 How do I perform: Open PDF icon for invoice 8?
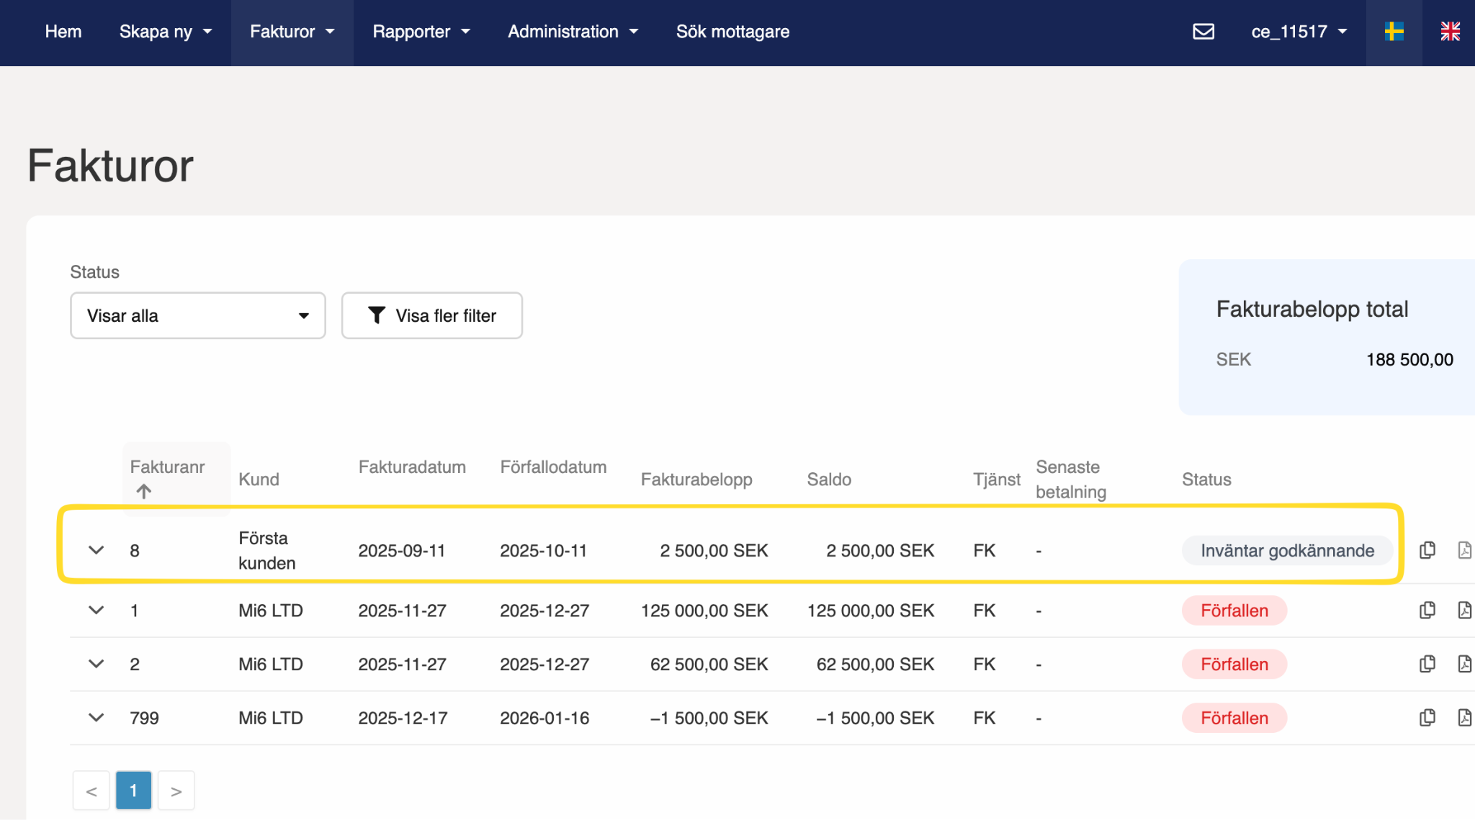[1464, 551]
